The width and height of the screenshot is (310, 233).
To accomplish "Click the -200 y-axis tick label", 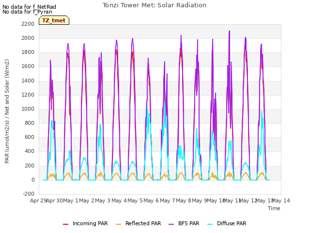I will pyautogui.click(x=29, y=194).
